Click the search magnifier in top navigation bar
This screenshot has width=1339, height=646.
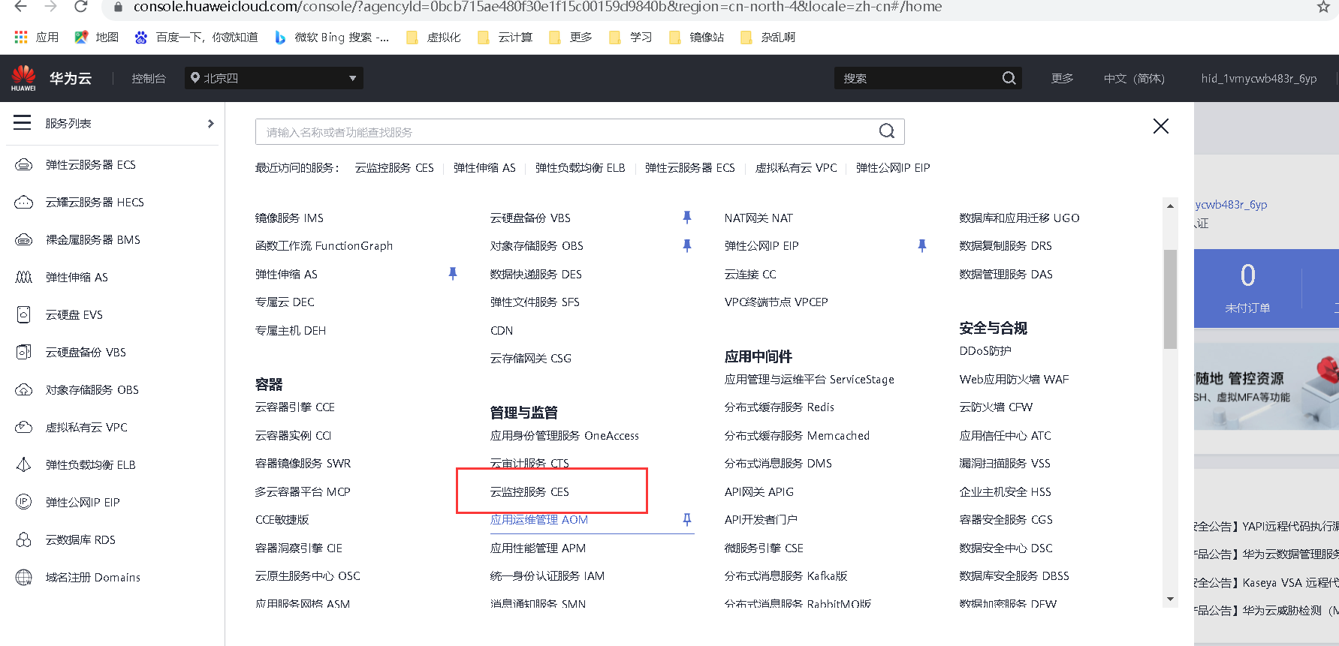(x=1009, y=78)
